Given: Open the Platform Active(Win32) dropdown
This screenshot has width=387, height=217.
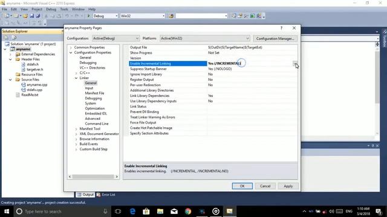Looking at the screenshot, I should (x=205, y=39).
